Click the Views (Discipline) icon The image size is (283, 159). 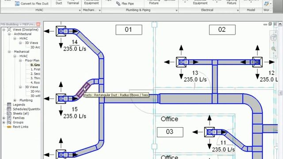click(9, 30)
